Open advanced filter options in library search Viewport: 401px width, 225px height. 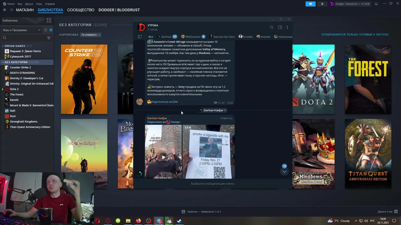click(49, 38)
